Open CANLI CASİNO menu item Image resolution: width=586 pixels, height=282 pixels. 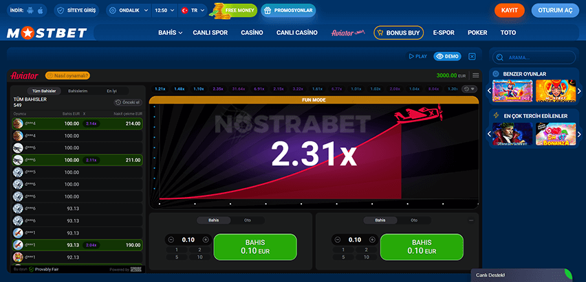point(296,33)
